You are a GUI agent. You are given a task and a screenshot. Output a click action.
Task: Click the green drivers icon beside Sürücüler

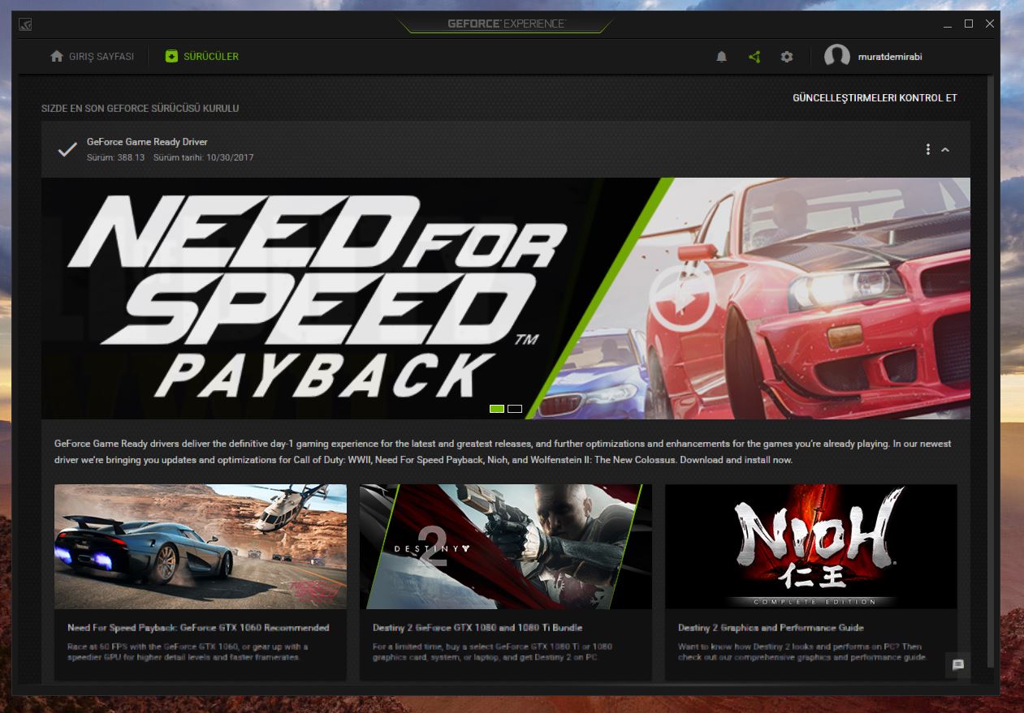(x=171, y=57)
